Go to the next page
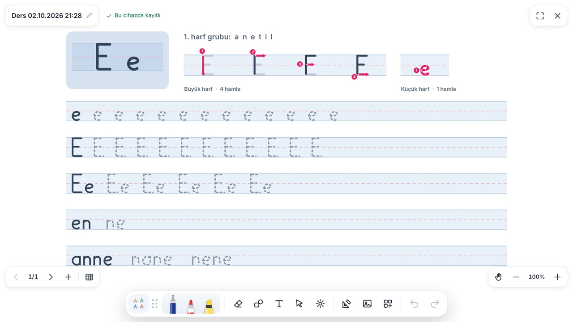Screen dimensions: 573x322 (51, 277)
